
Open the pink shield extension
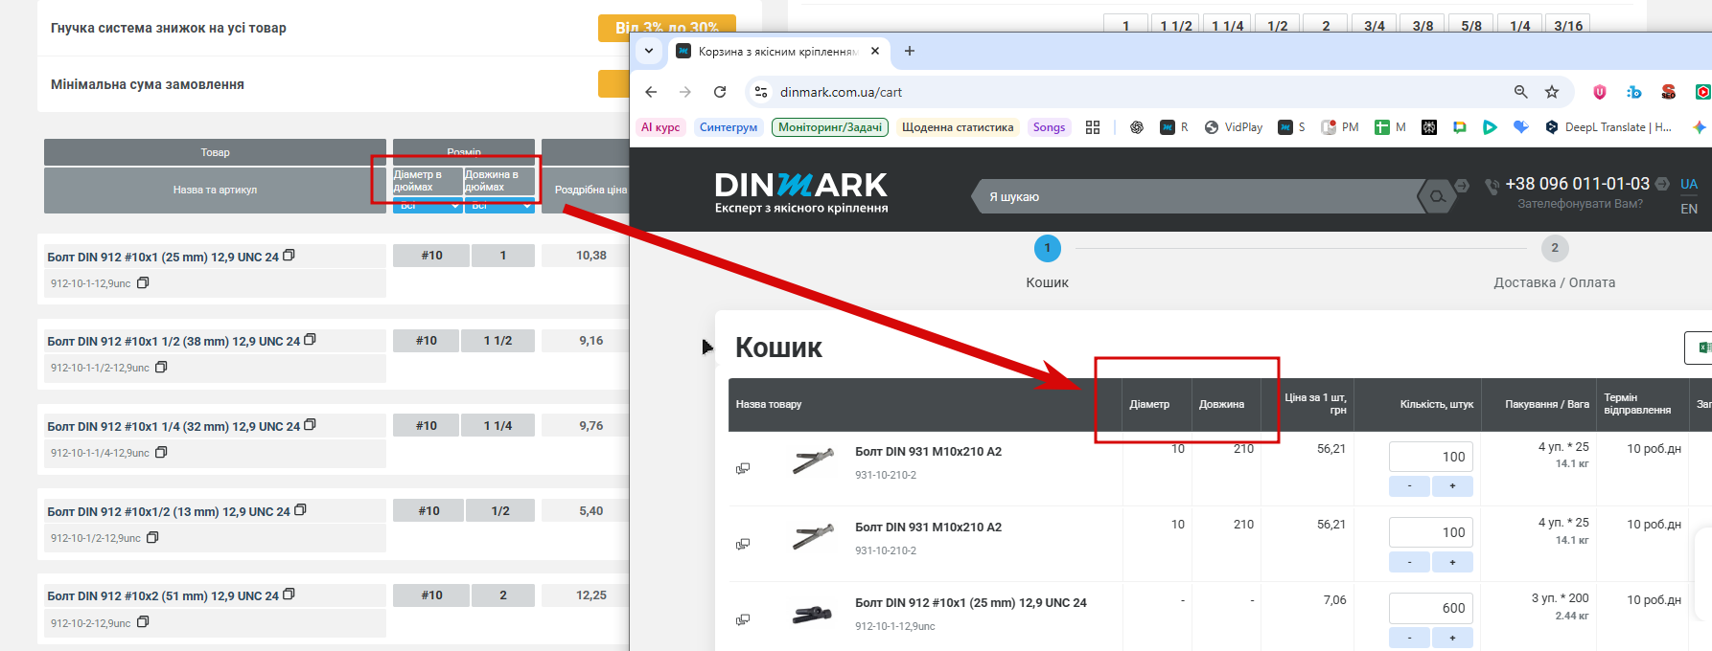coord(1600,92)
